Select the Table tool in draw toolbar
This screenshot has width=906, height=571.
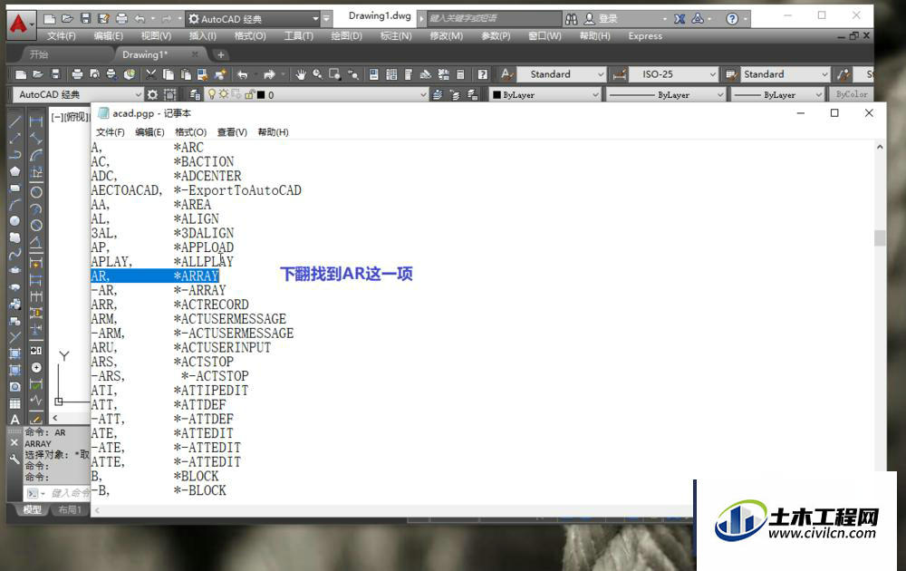point(15,403)
